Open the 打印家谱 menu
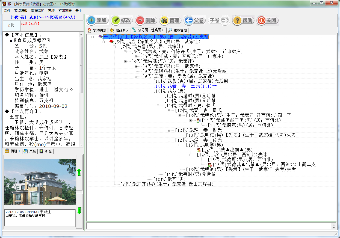 tap(65, 11)
